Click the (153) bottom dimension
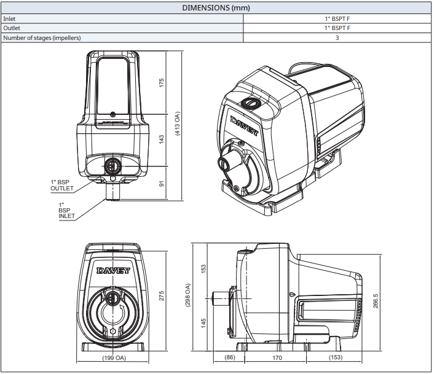 [336, 357]
